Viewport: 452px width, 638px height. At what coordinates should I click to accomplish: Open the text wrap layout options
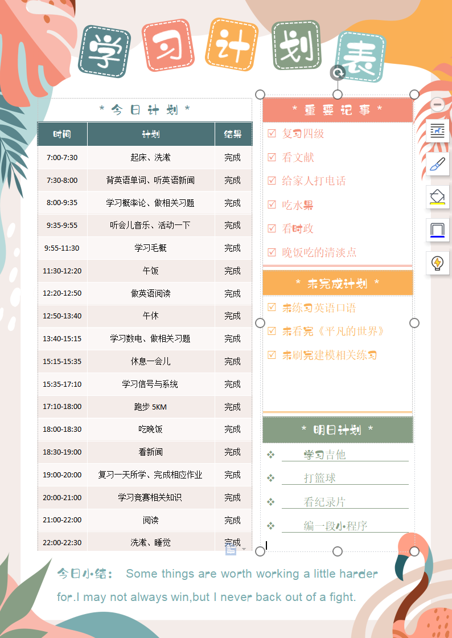pyautogui.click(x=437, y=131)
